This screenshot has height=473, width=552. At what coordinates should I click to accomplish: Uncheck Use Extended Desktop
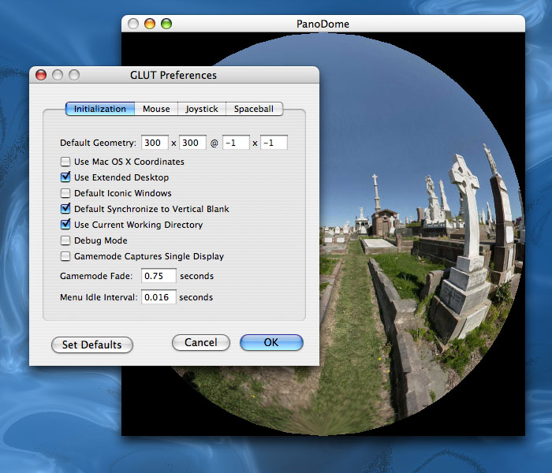pyautogui.click(x=65, y=177)
